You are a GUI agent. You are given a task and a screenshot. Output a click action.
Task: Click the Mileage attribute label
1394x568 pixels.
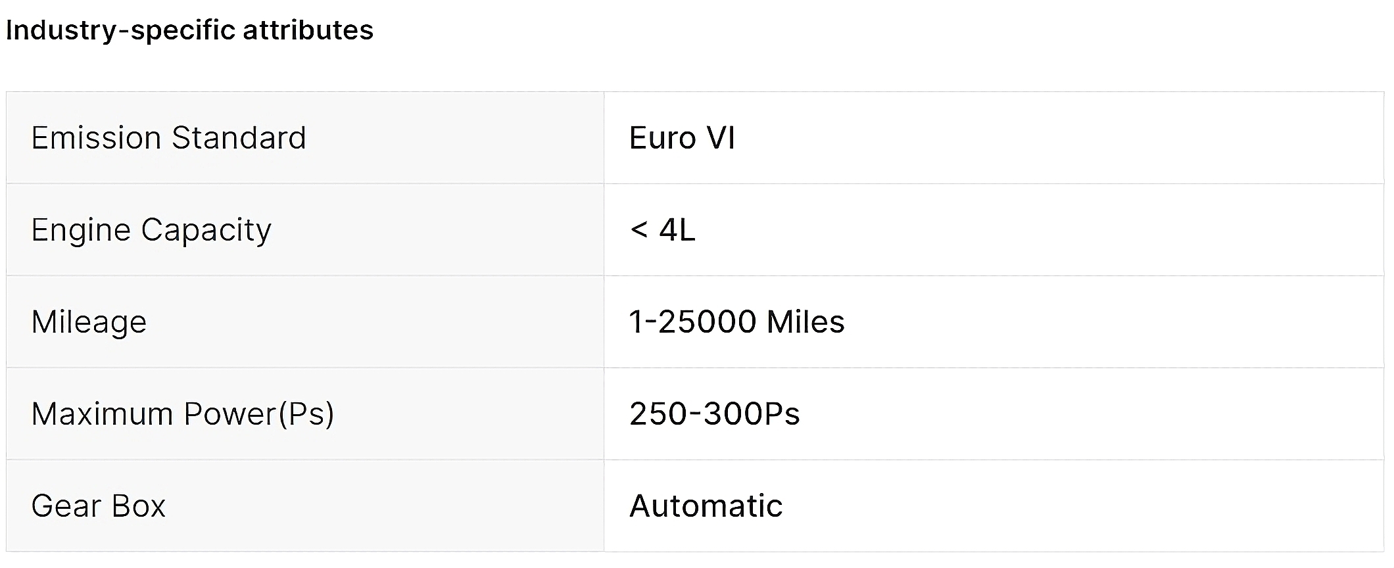click(x=89, y=322)
